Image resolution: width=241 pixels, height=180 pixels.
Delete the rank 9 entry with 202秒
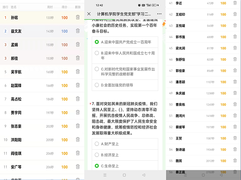tap(78, 126)
